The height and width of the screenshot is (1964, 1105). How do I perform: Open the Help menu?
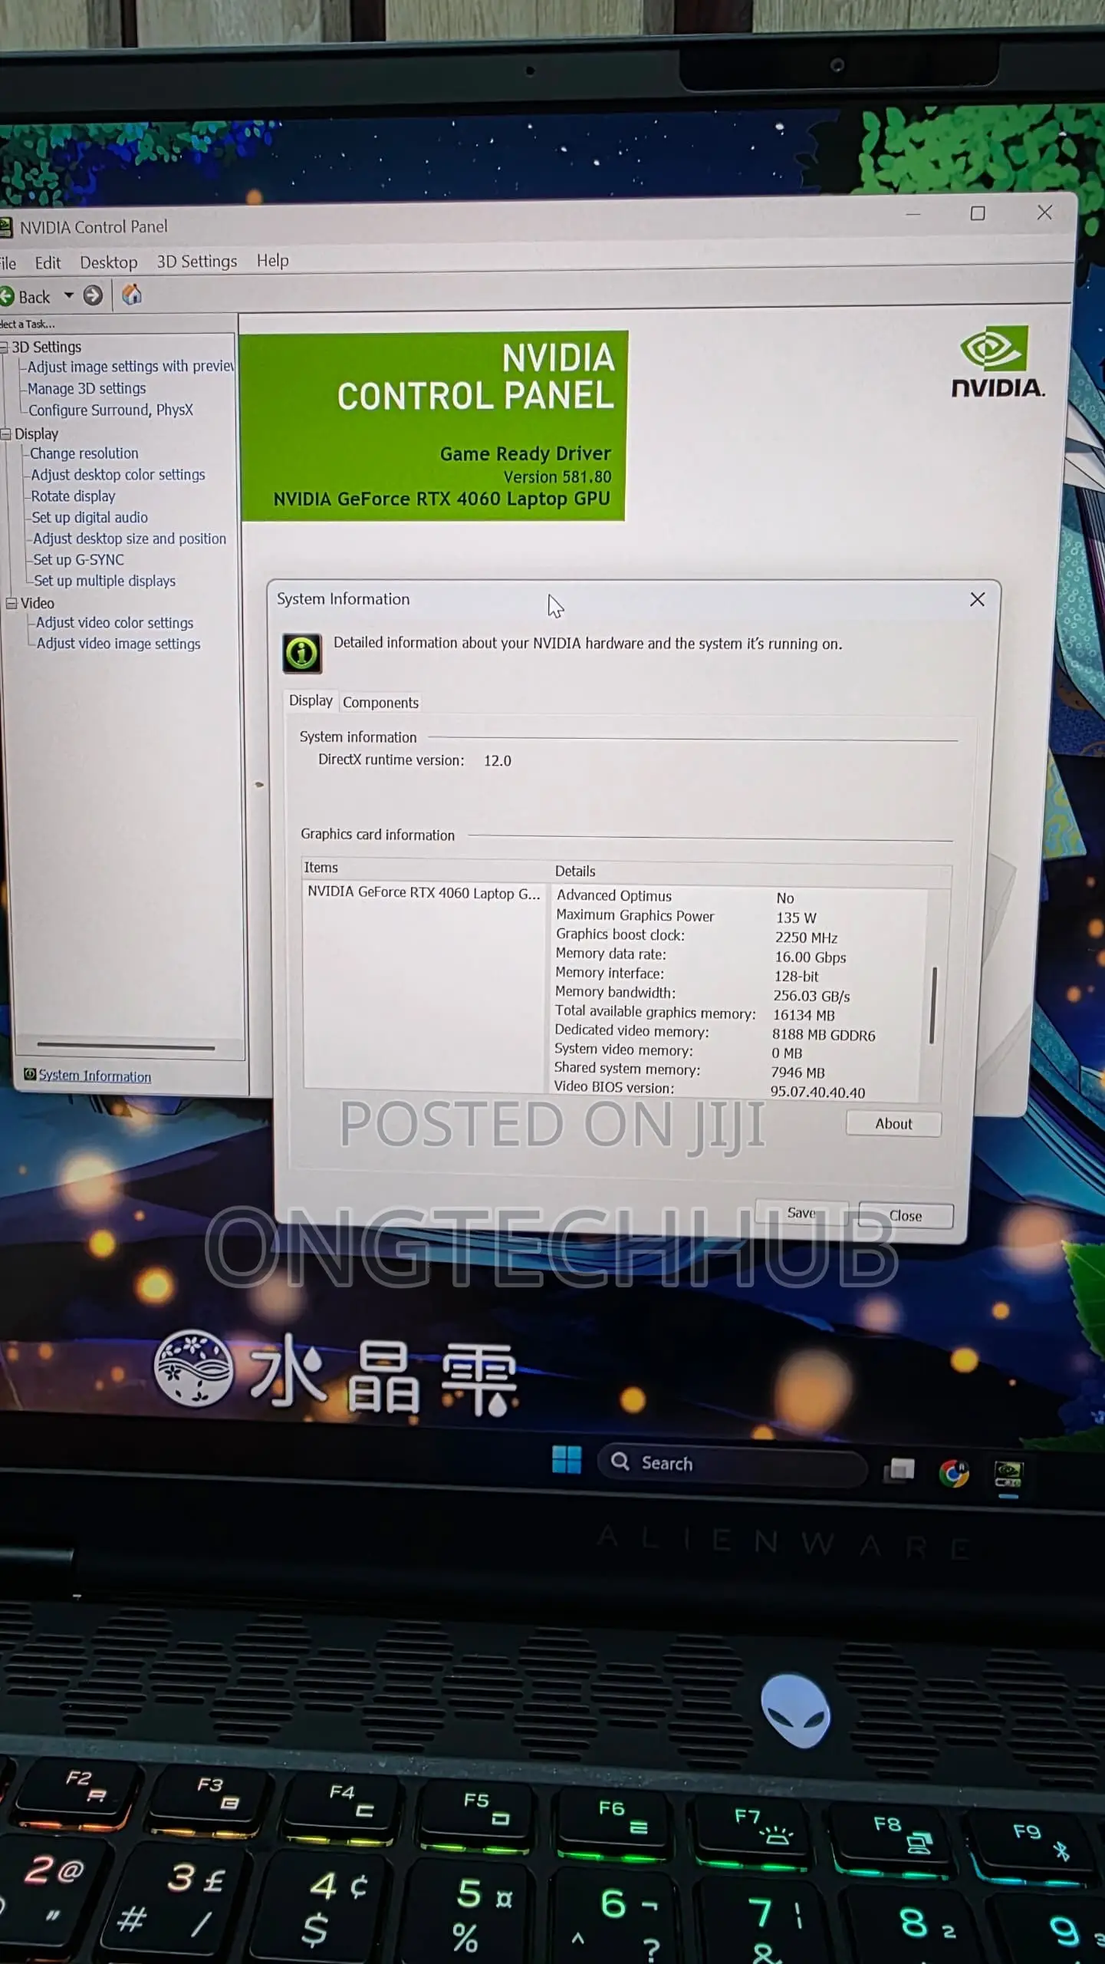(272, 261)
